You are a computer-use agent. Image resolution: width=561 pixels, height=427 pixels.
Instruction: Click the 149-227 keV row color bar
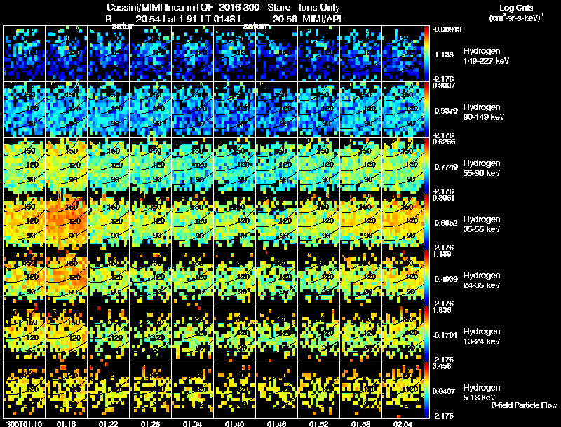pyautogui.click(x=426, y=54)
